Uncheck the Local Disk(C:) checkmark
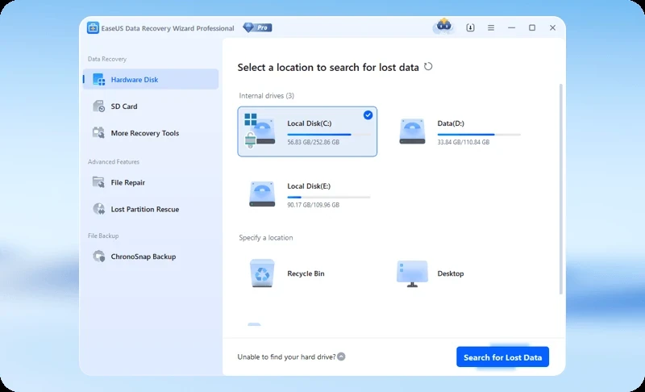 pyautogui.click(x=368, y=115)
